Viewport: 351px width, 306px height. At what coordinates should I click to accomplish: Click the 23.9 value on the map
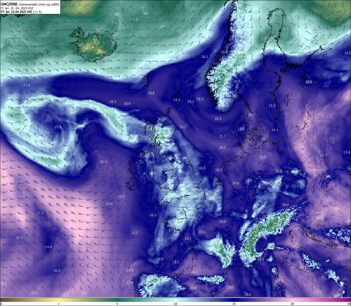(x=130, y=283)
